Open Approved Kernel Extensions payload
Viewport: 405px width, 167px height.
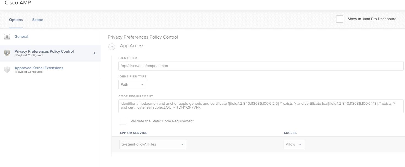pyautogui.click(x=50, y=70)
